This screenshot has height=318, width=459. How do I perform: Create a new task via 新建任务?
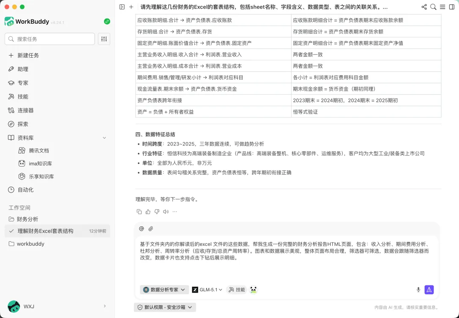(57, 56)
